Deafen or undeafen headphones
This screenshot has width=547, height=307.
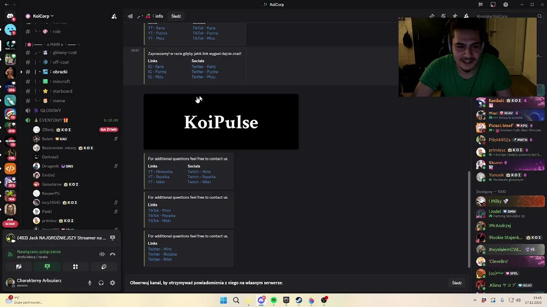101,283
